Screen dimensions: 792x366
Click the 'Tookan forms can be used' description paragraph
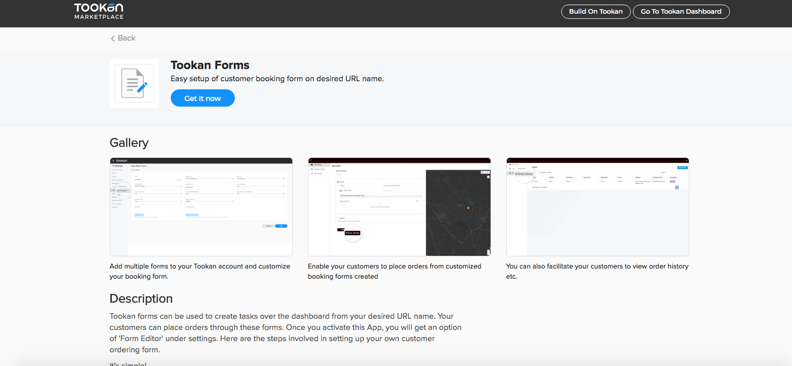coord(286,333)
